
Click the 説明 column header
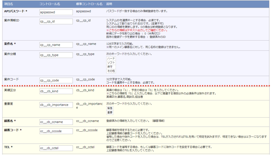pos(109,4)
